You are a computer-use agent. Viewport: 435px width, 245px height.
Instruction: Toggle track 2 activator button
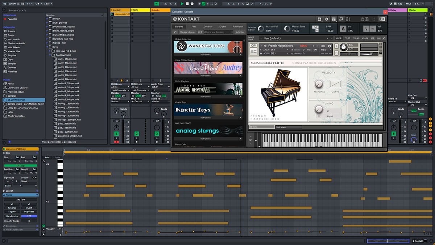[137, 134]
